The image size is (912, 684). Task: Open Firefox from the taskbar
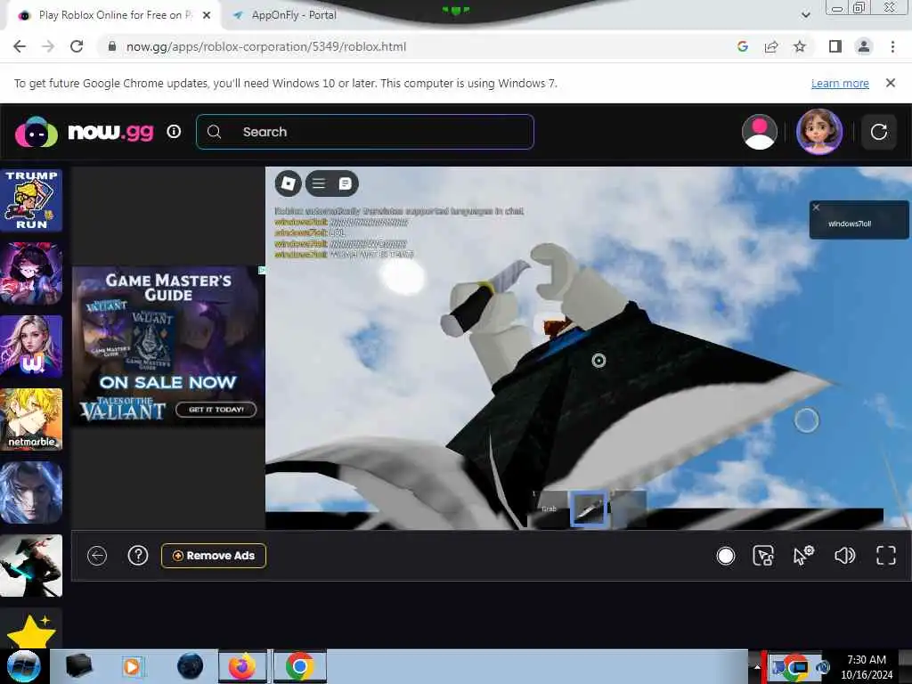tap(242, 666)
